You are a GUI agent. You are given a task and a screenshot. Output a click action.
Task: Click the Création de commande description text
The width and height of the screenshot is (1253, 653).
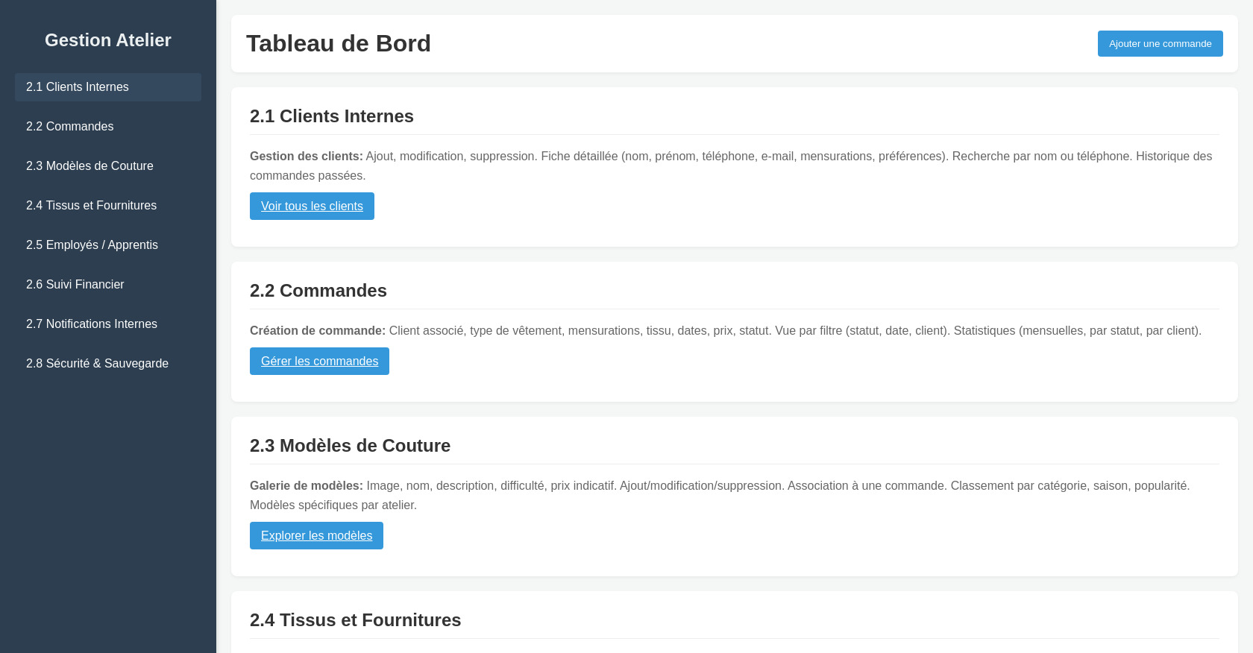(x=725, y=331)
